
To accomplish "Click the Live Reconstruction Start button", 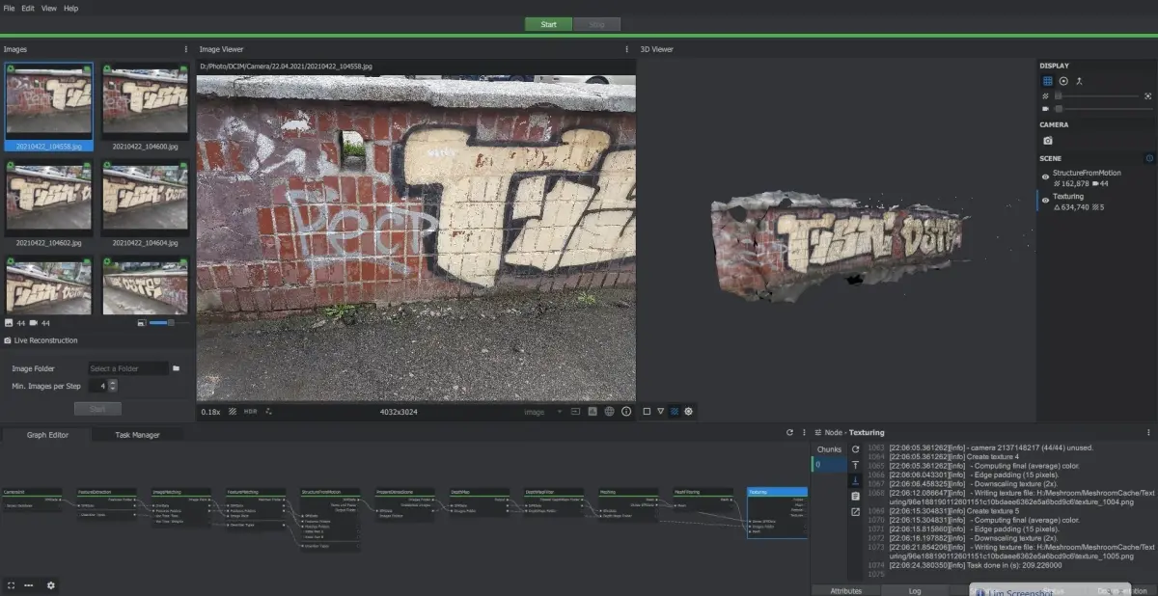I will pyautogui.click(x=97, y=409).
